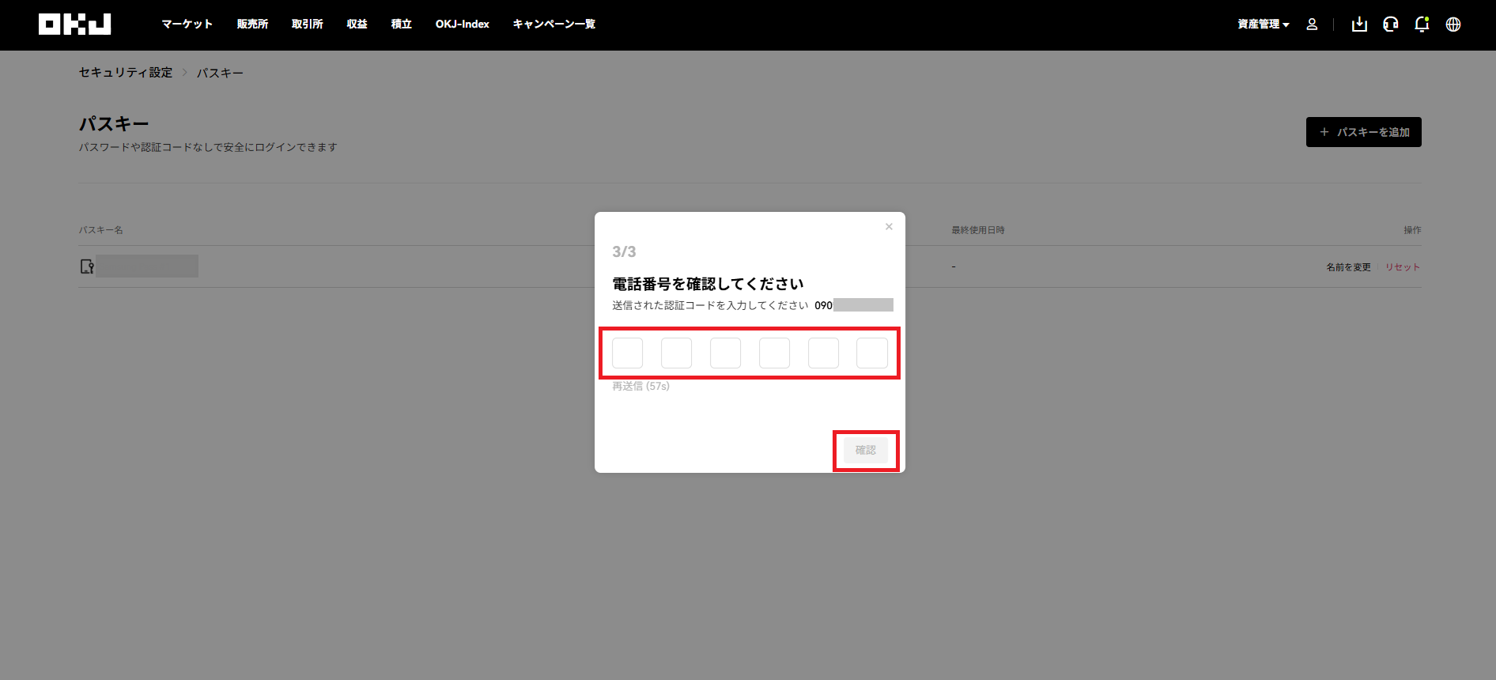Viewport: 1496px width, 680px height.
Task: Open the 取引所 menu
Action: click(308, 25)
